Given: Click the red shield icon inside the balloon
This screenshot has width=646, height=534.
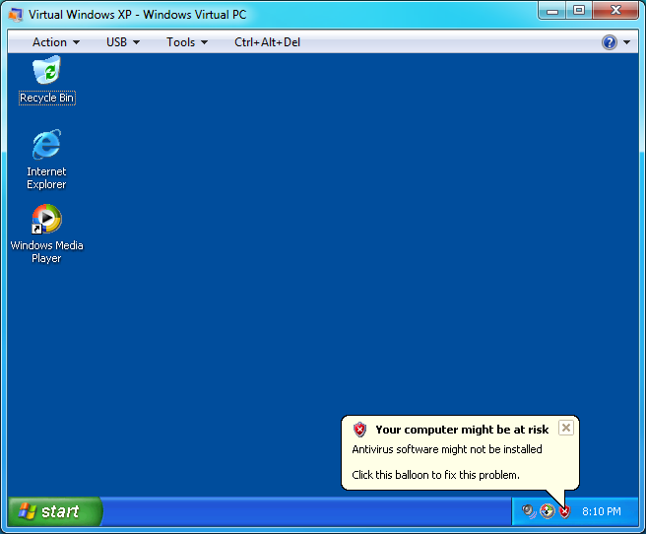Looking at the screenshot, I should click(359, 430).
